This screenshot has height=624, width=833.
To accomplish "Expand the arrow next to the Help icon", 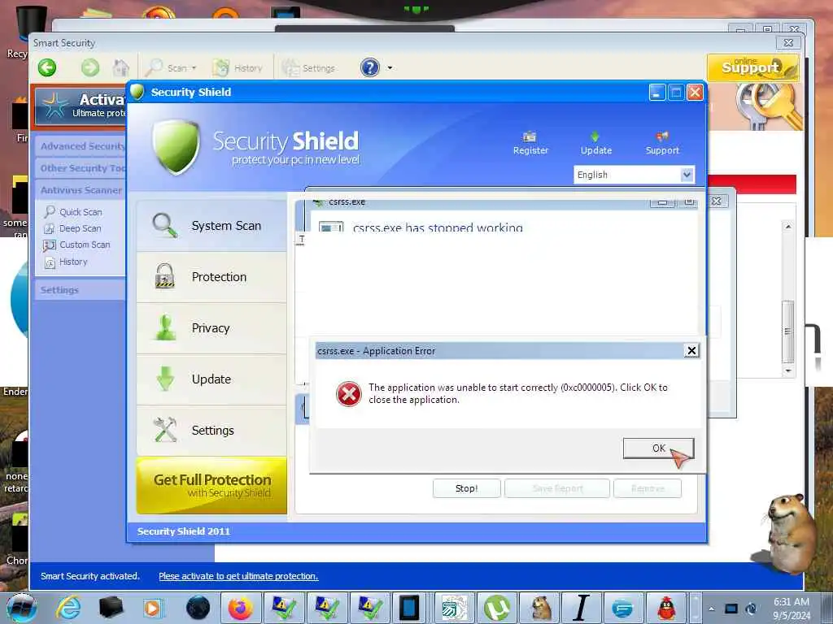I will tap(390, 68).
